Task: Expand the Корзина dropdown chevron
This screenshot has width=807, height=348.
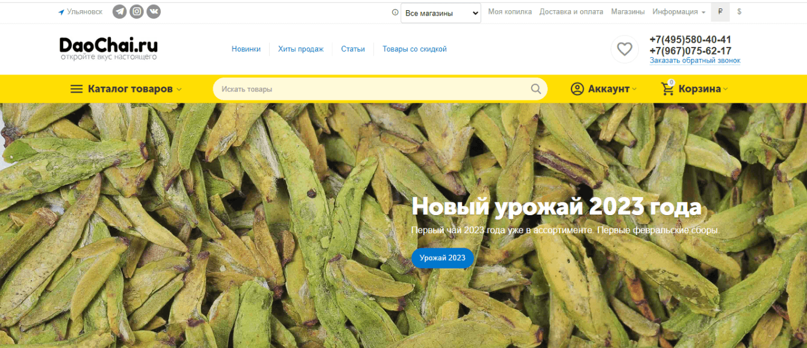Action: tap(725, 90)
